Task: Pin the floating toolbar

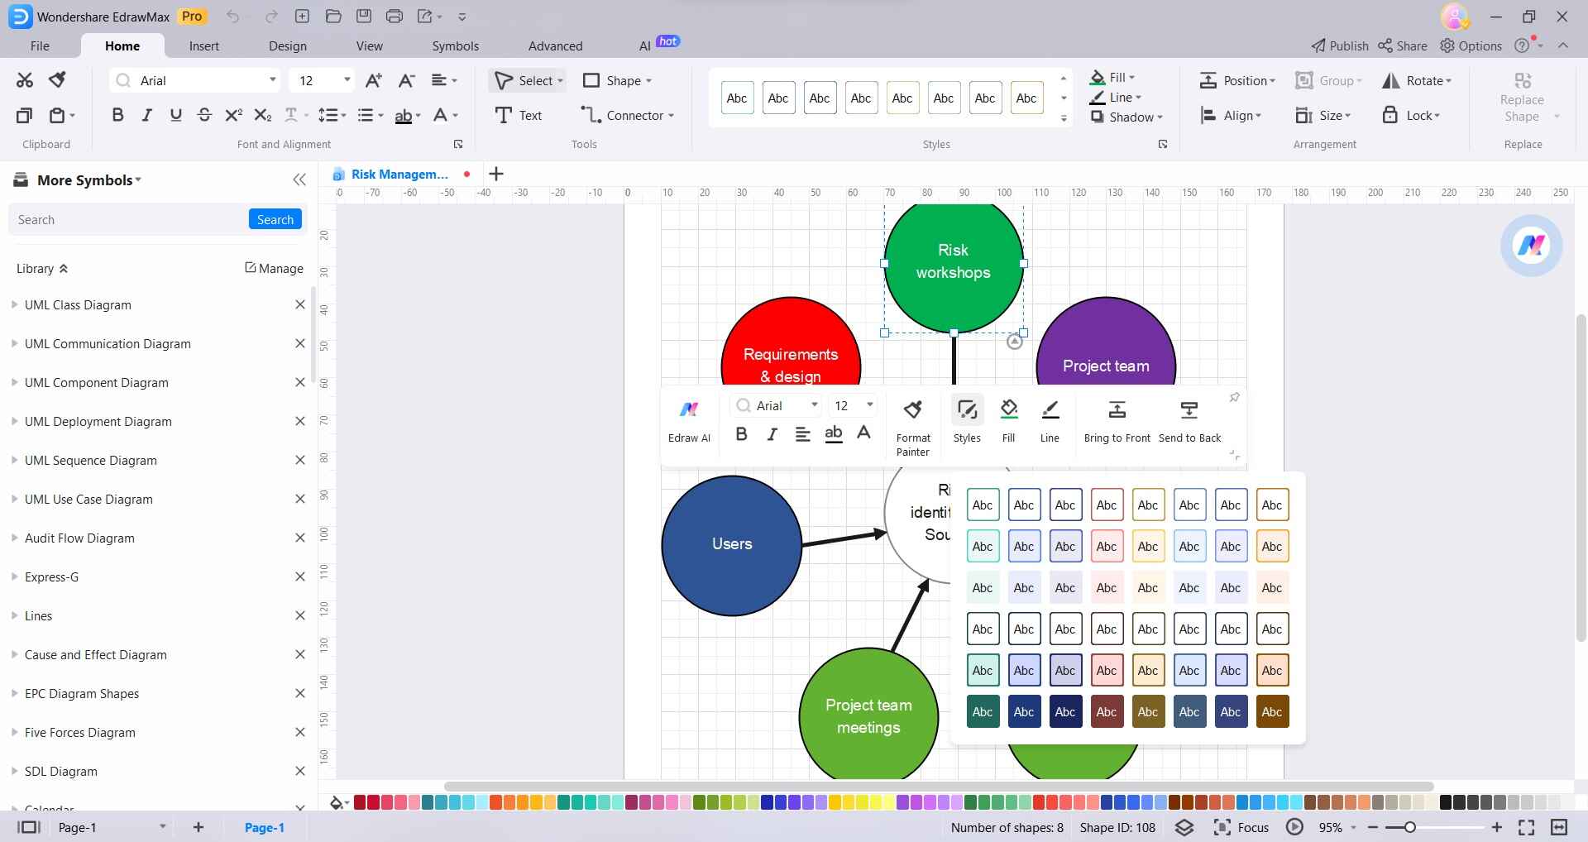Action: click(x=1234, y=397)
